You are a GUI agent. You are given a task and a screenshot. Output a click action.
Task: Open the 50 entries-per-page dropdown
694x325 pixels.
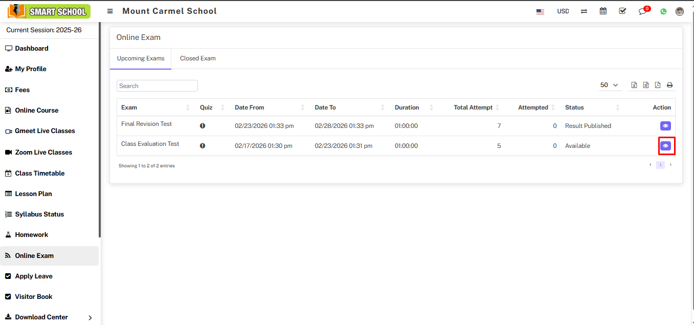click(x=609, y=85)
